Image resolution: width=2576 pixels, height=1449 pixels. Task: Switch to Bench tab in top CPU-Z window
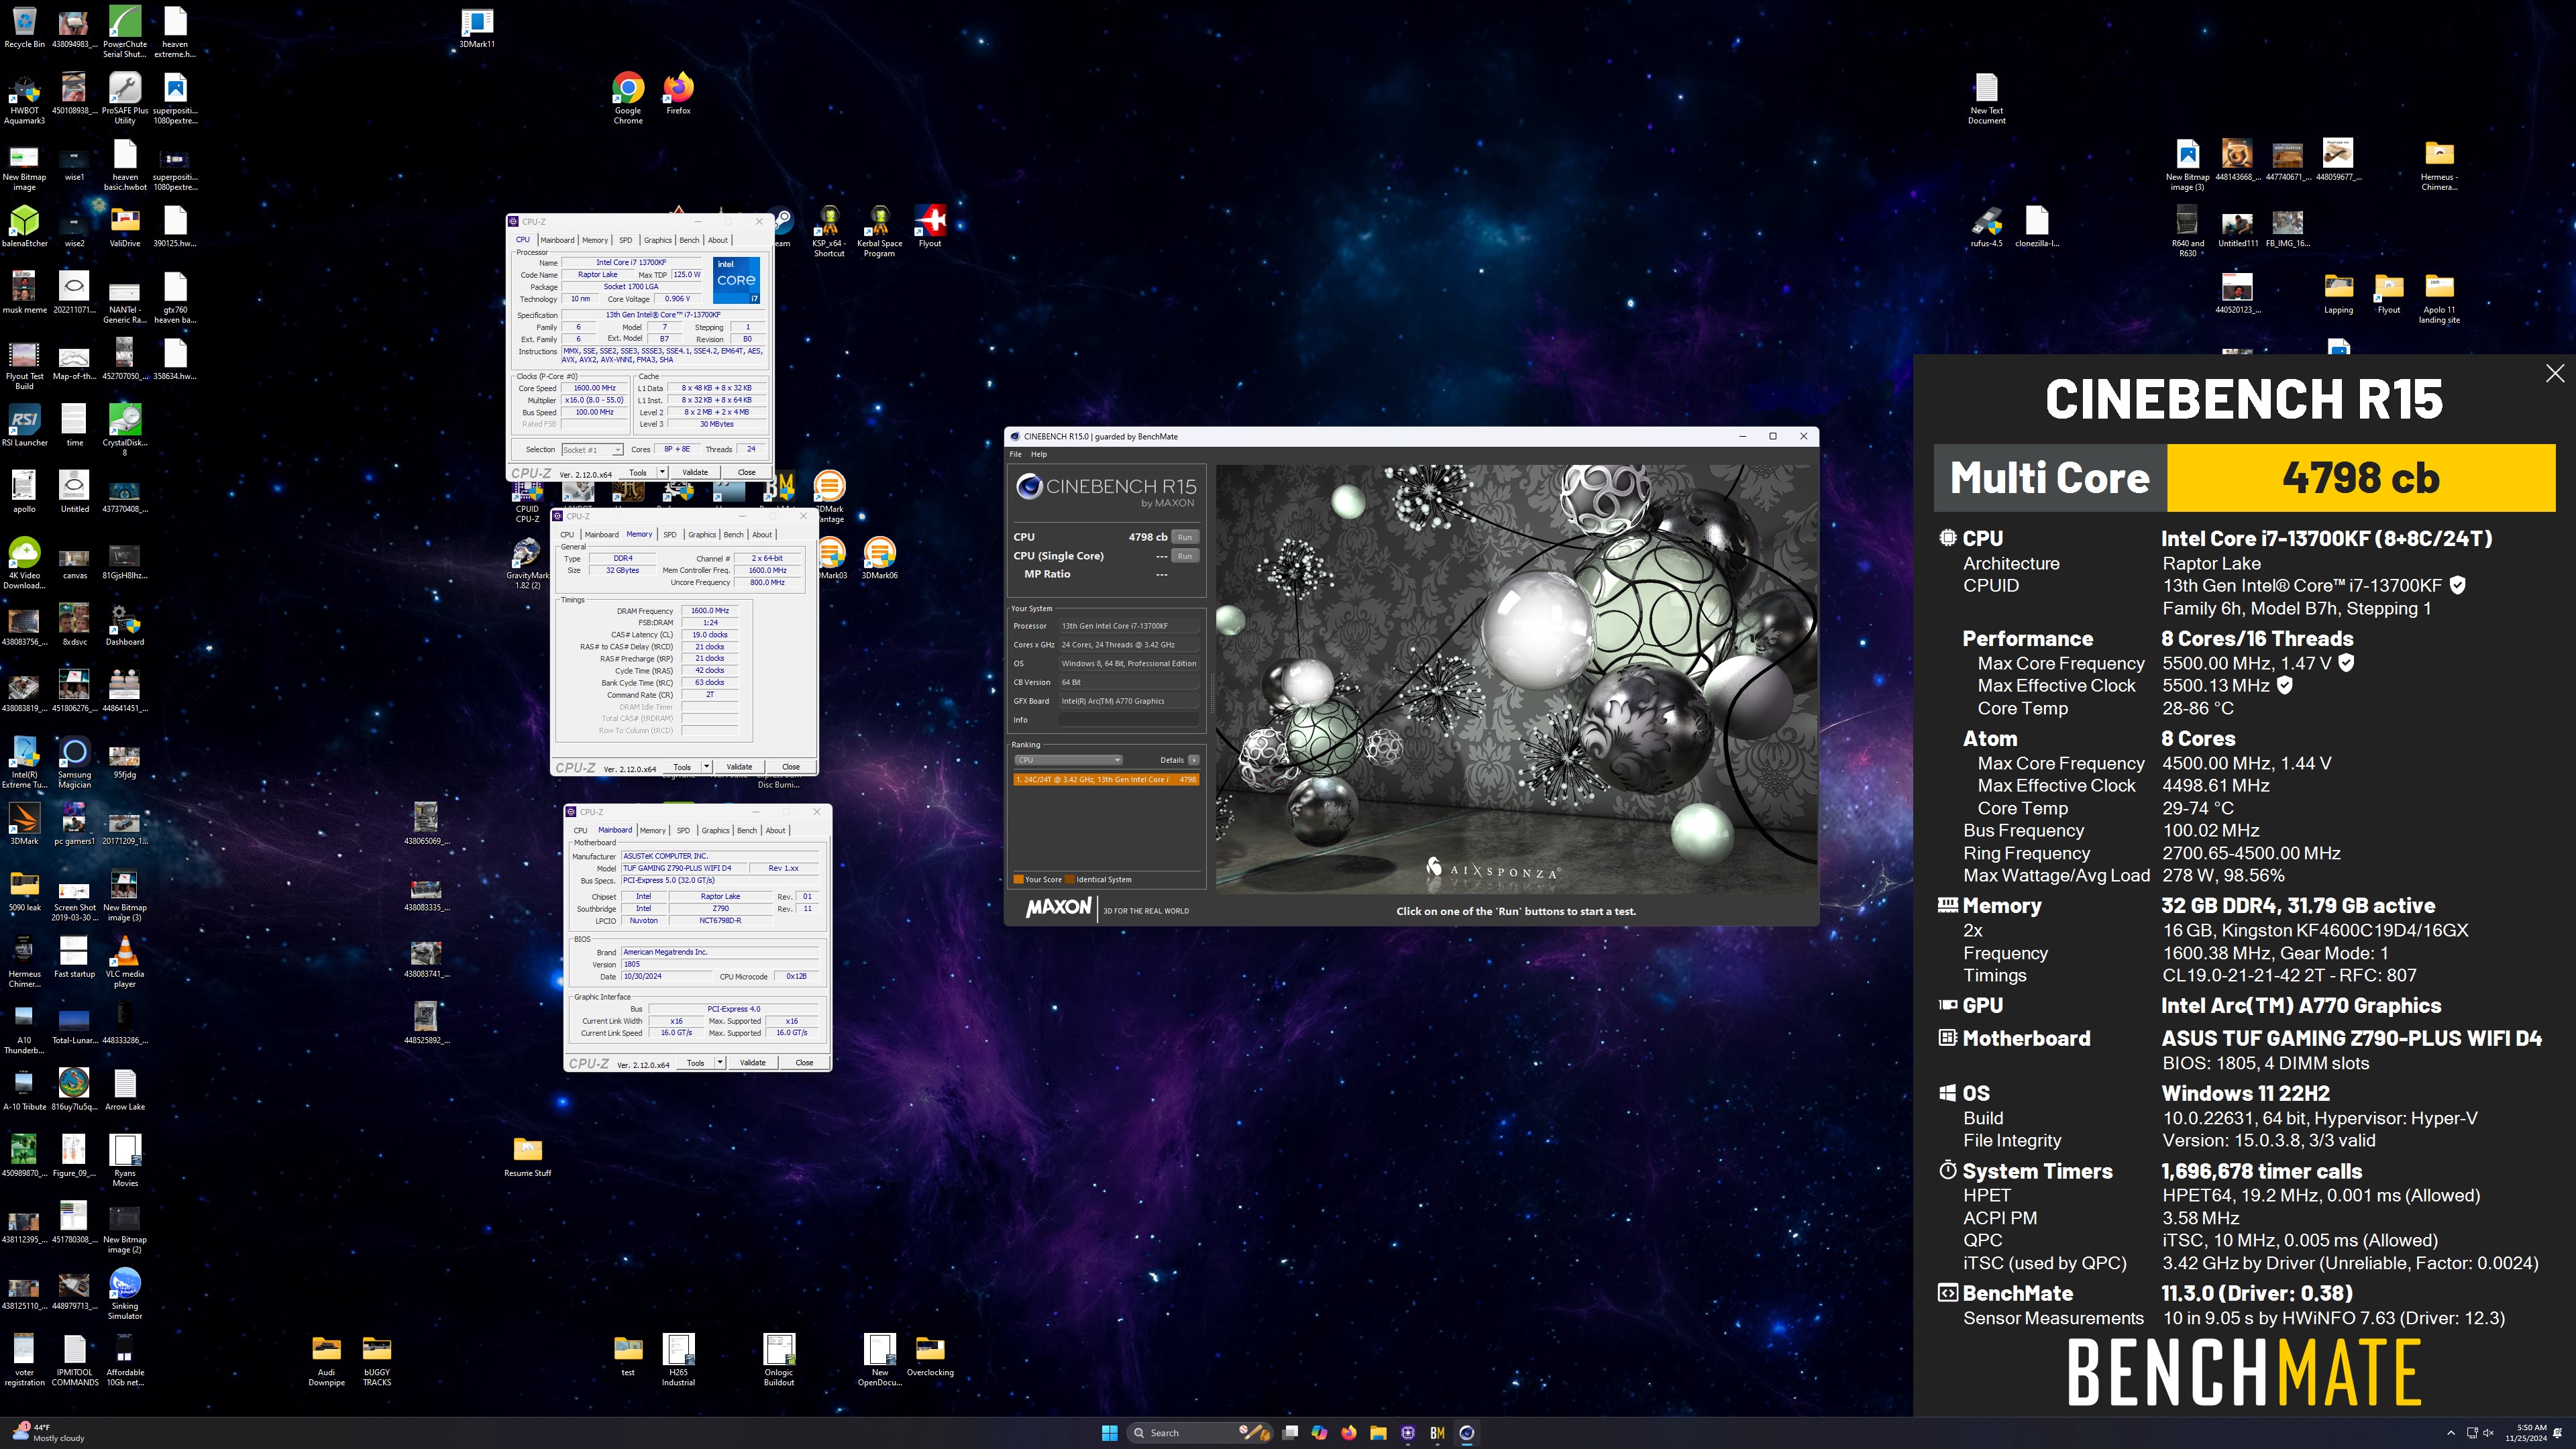689,240
